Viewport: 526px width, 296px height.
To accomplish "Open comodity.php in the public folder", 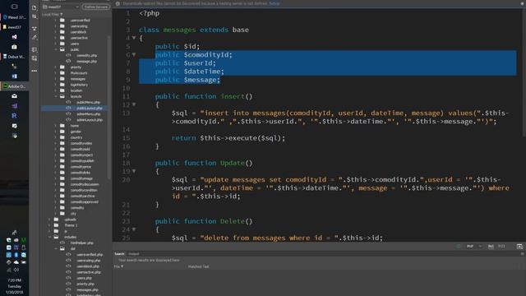I will point(86,55).
